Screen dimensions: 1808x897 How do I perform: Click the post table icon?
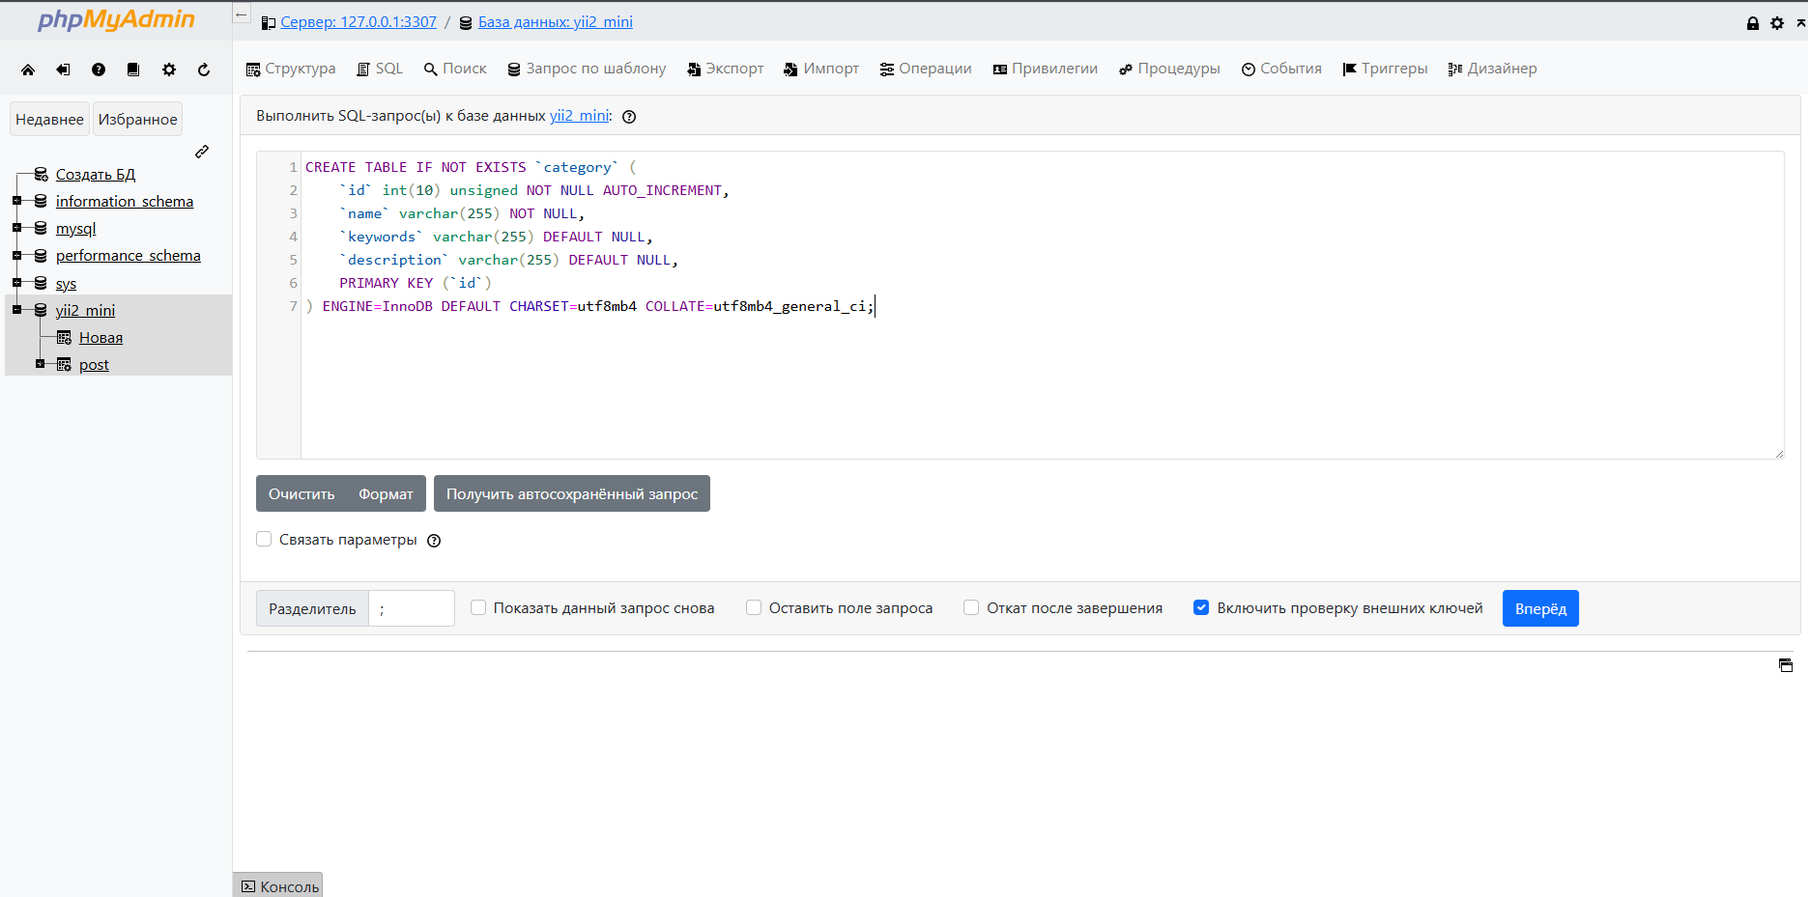(x=64, y=364)
